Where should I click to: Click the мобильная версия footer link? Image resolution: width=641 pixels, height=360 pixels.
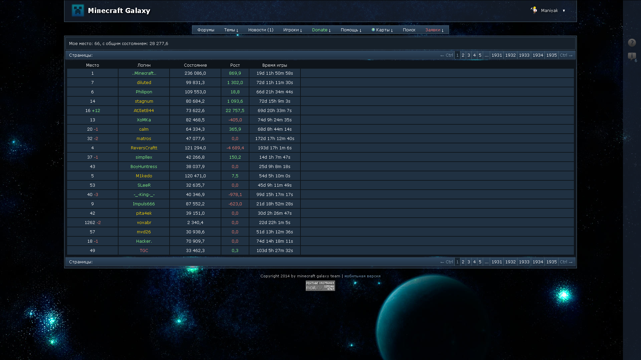(x=362, y=276)
